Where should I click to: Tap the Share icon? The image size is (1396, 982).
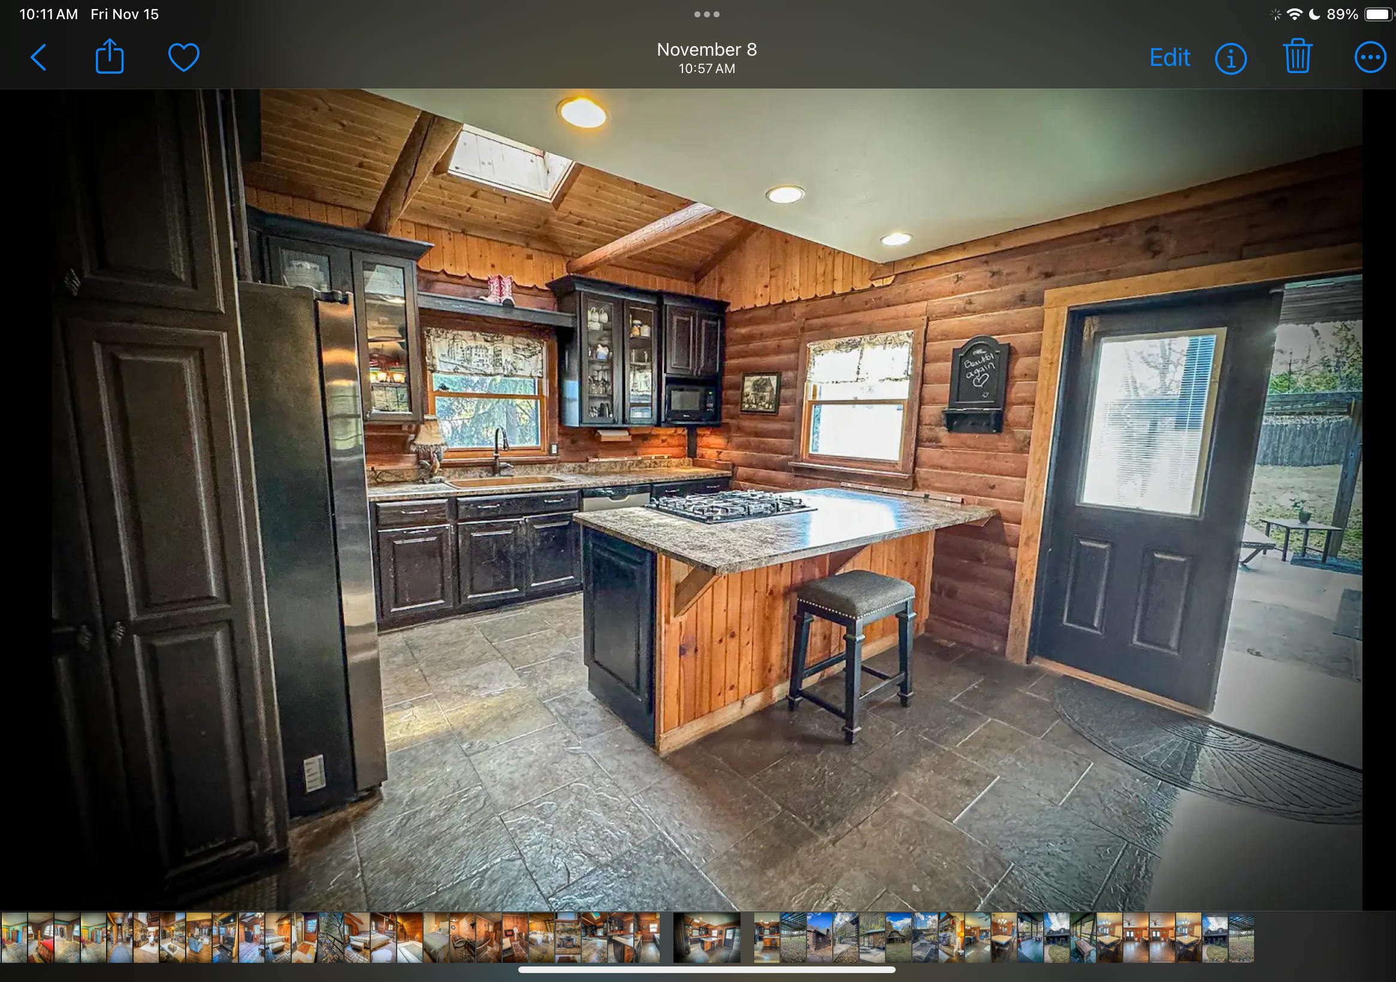pos(110,56)
